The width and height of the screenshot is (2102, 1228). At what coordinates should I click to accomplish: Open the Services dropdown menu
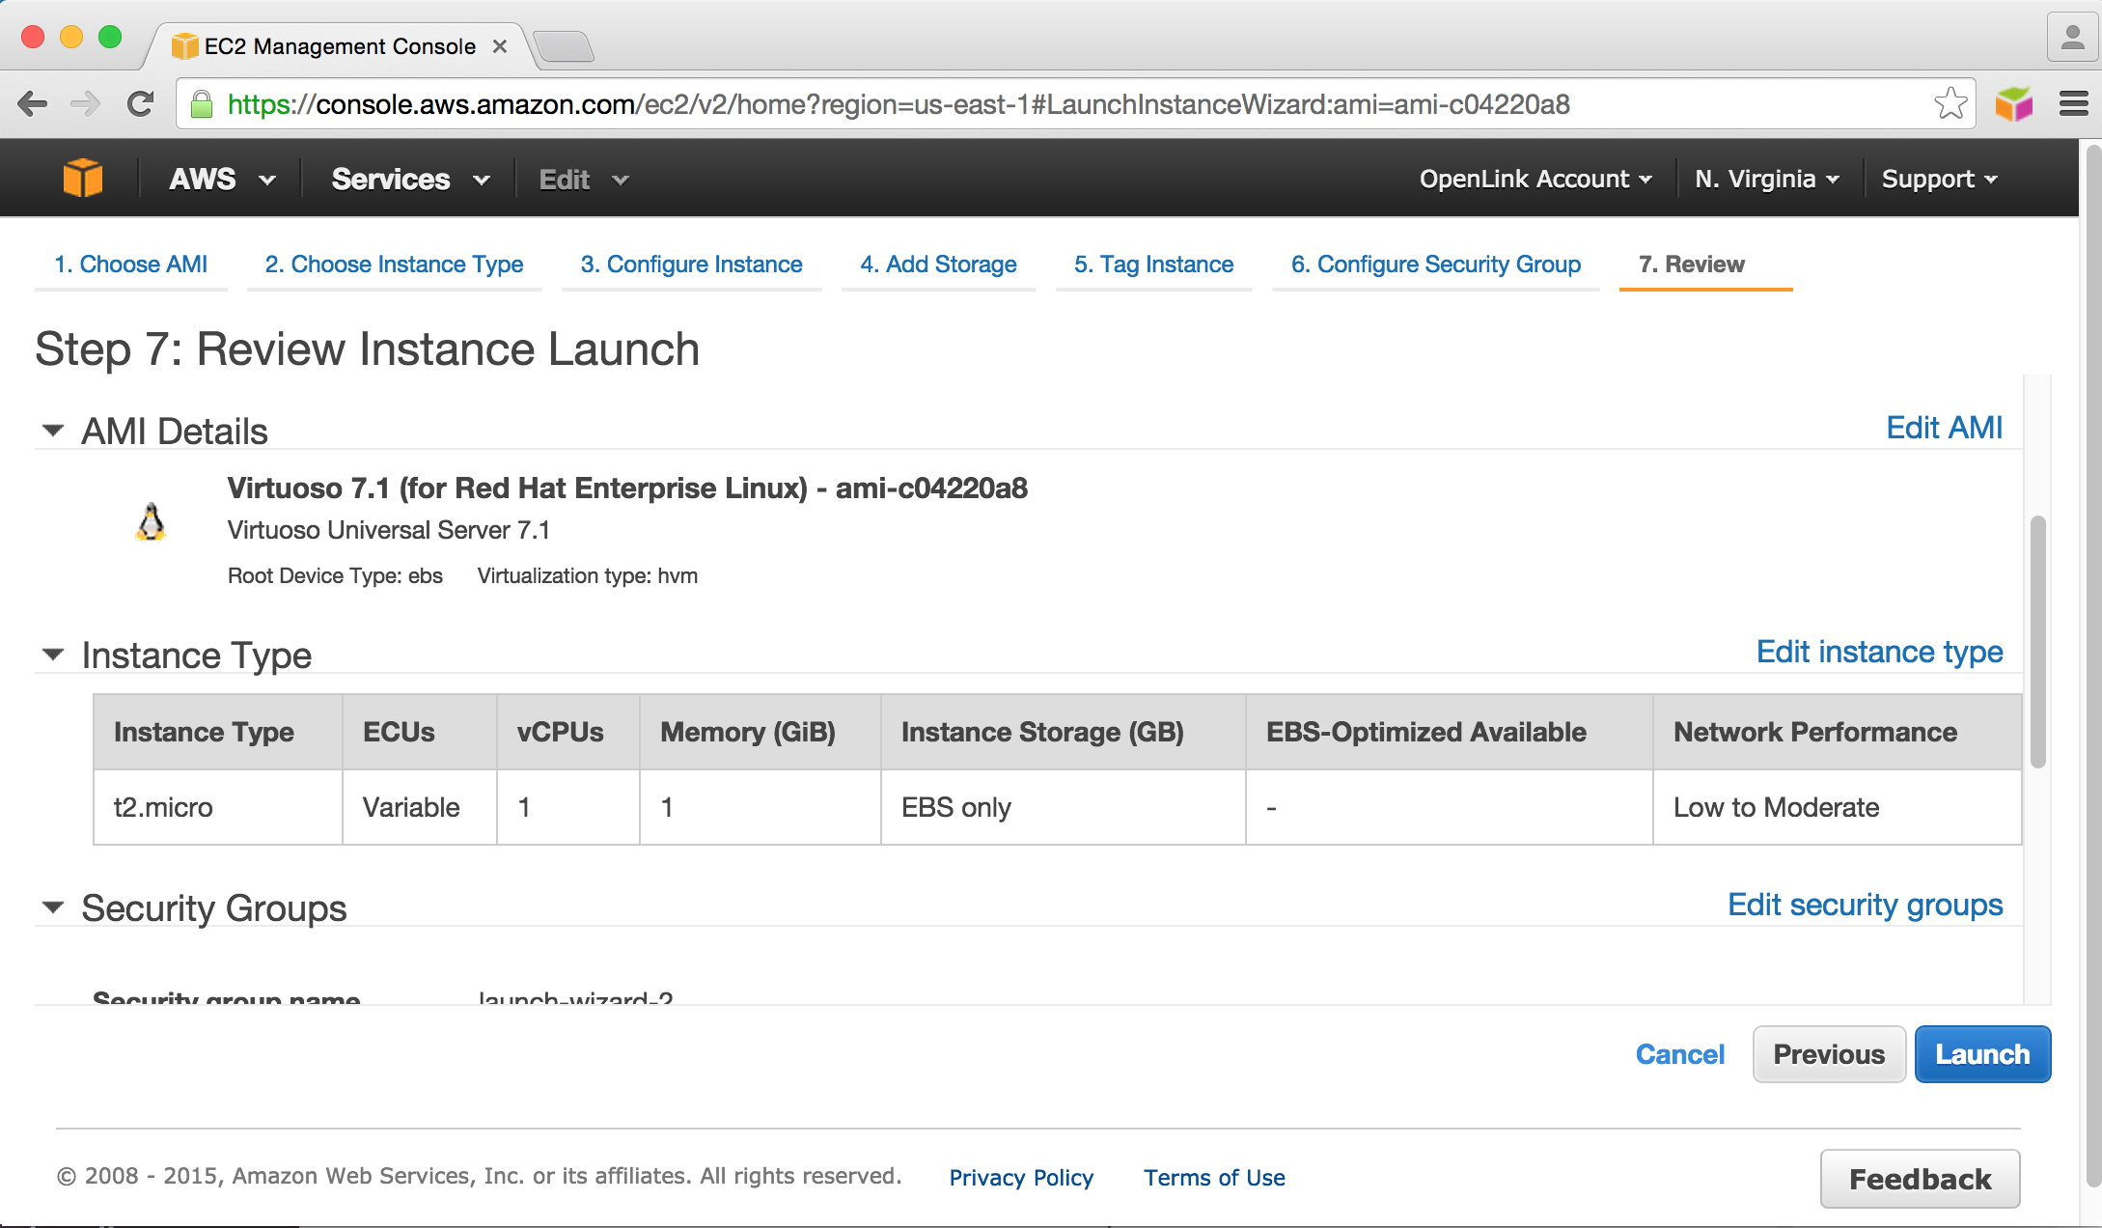click(x=410, y=180)
